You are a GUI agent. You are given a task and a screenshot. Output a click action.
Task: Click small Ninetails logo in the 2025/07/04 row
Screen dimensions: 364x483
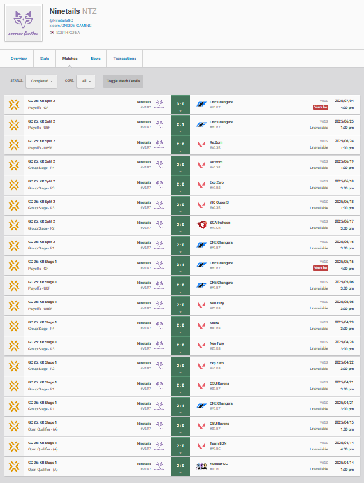tap(159, 104)
